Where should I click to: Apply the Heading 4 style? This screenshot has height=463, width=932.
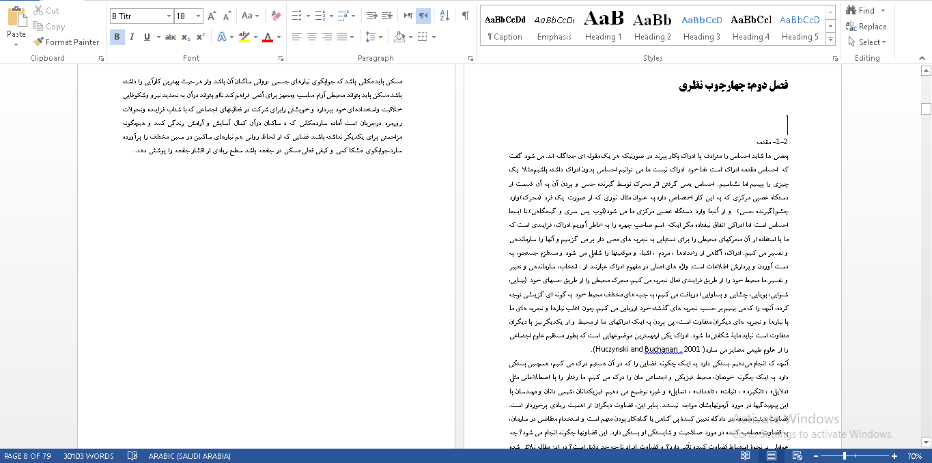(x=751, y=27)
